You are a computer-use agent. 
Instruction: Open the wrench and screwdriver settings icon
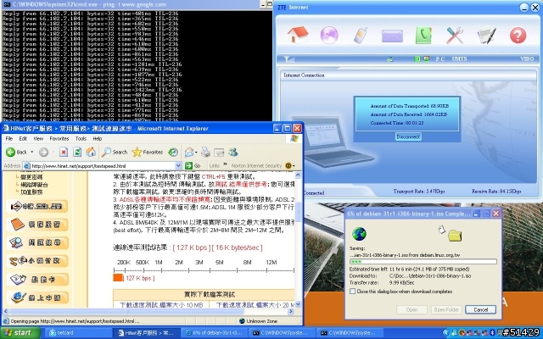[x=455, y=36]
